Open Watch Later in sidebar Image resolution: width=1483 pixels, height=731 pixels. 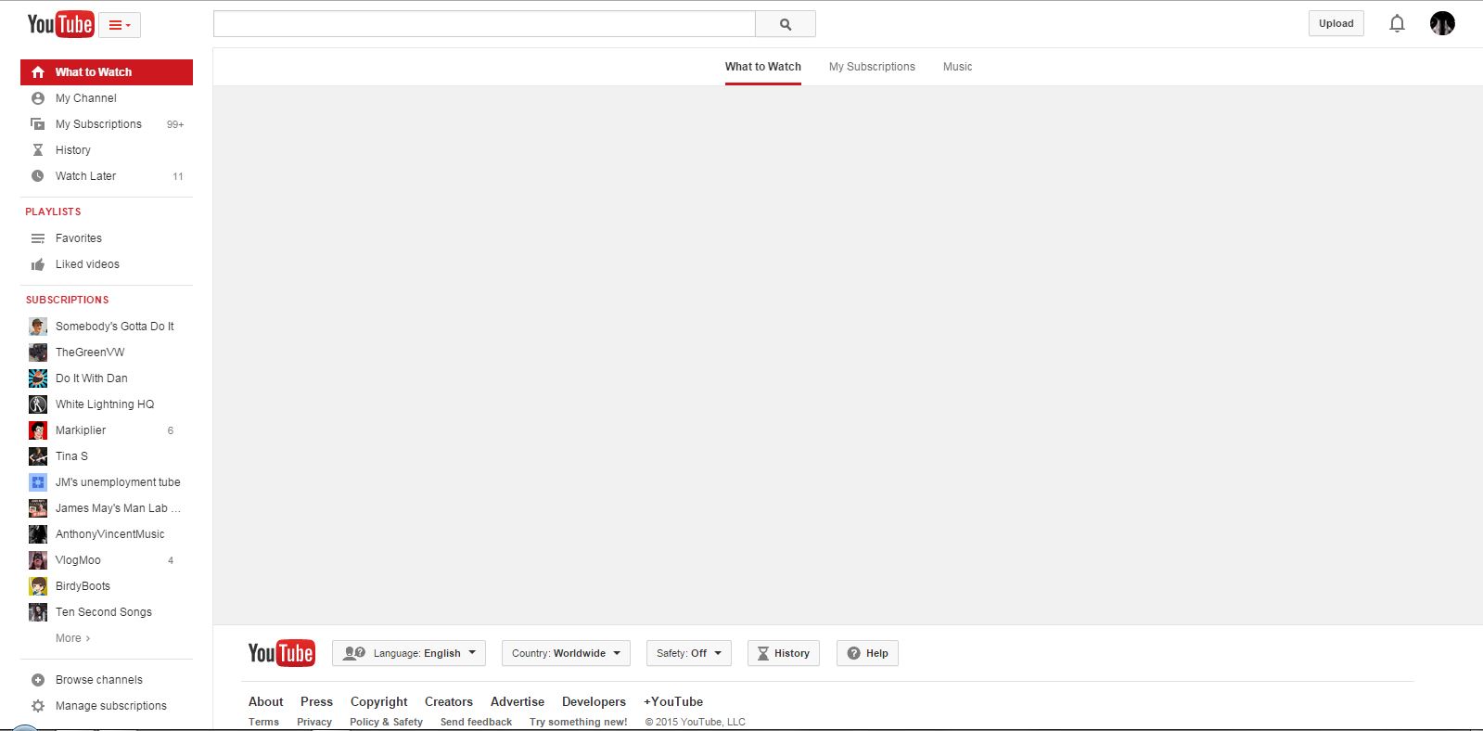pyautogui.click(x=107, y=176)
